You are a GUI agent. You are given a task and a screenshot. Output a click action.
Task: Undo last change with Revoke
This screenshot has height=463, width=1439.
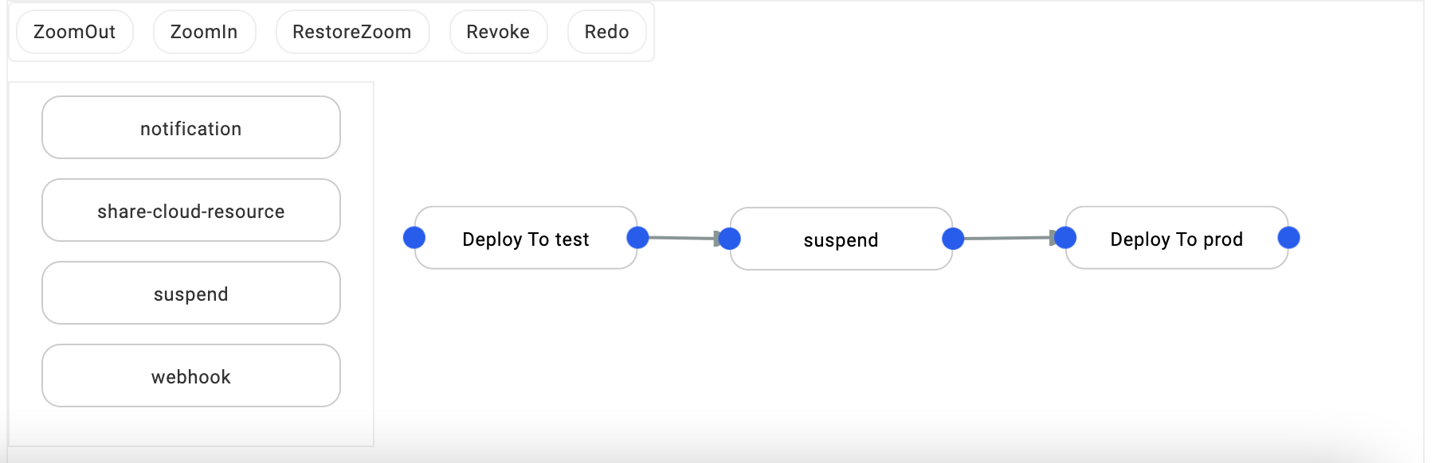[498, 32]
